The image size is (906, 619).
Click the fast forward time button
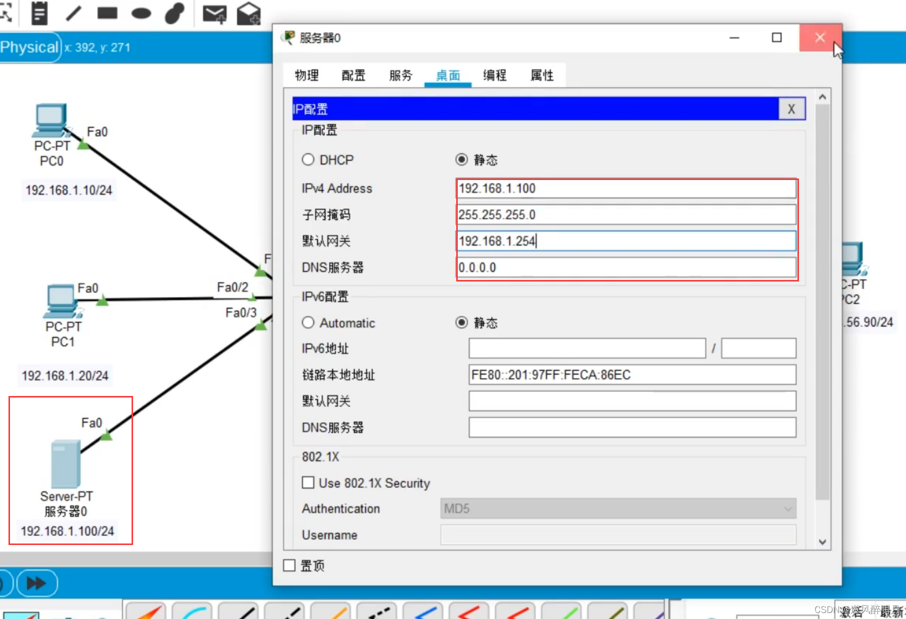(x=37, y=583)
